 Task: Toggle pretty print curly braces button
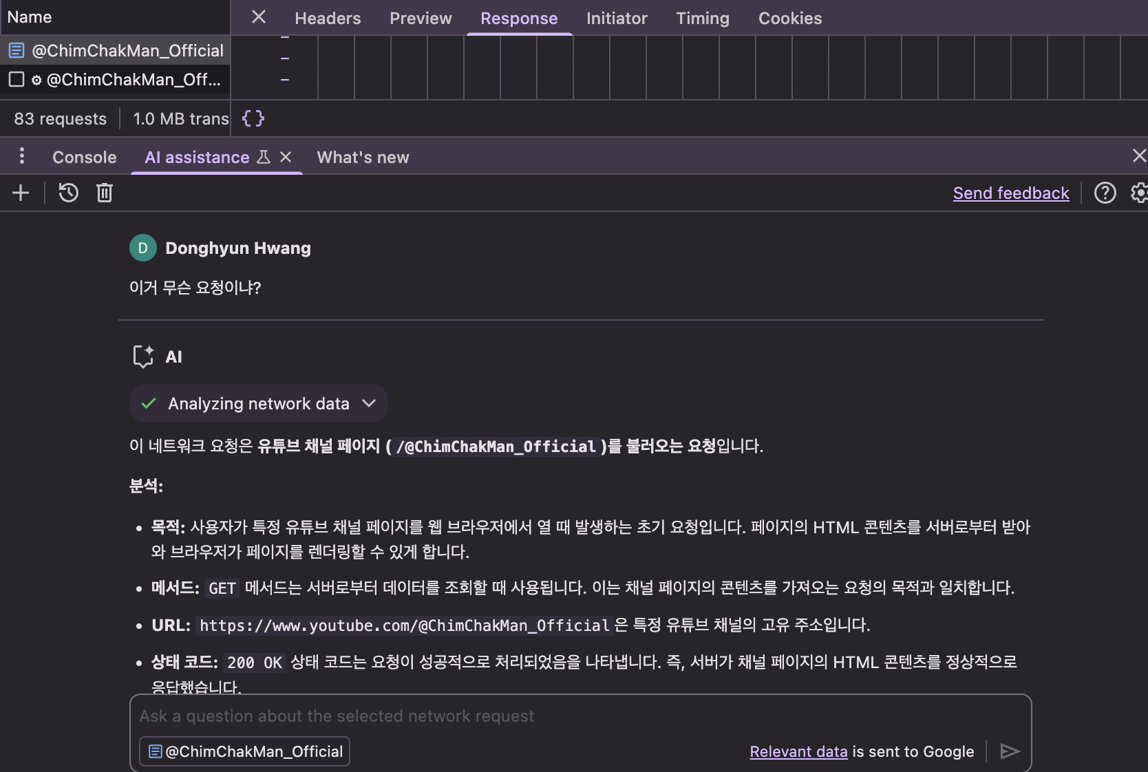point(253,118)
